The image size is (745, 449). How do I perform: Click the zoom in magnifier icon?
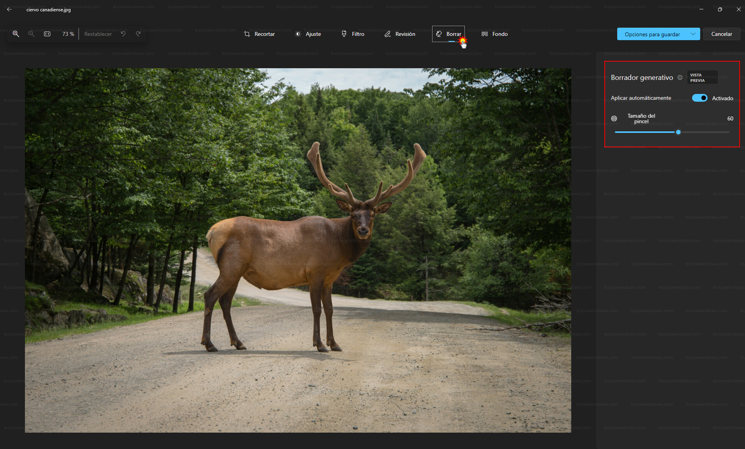16,34
